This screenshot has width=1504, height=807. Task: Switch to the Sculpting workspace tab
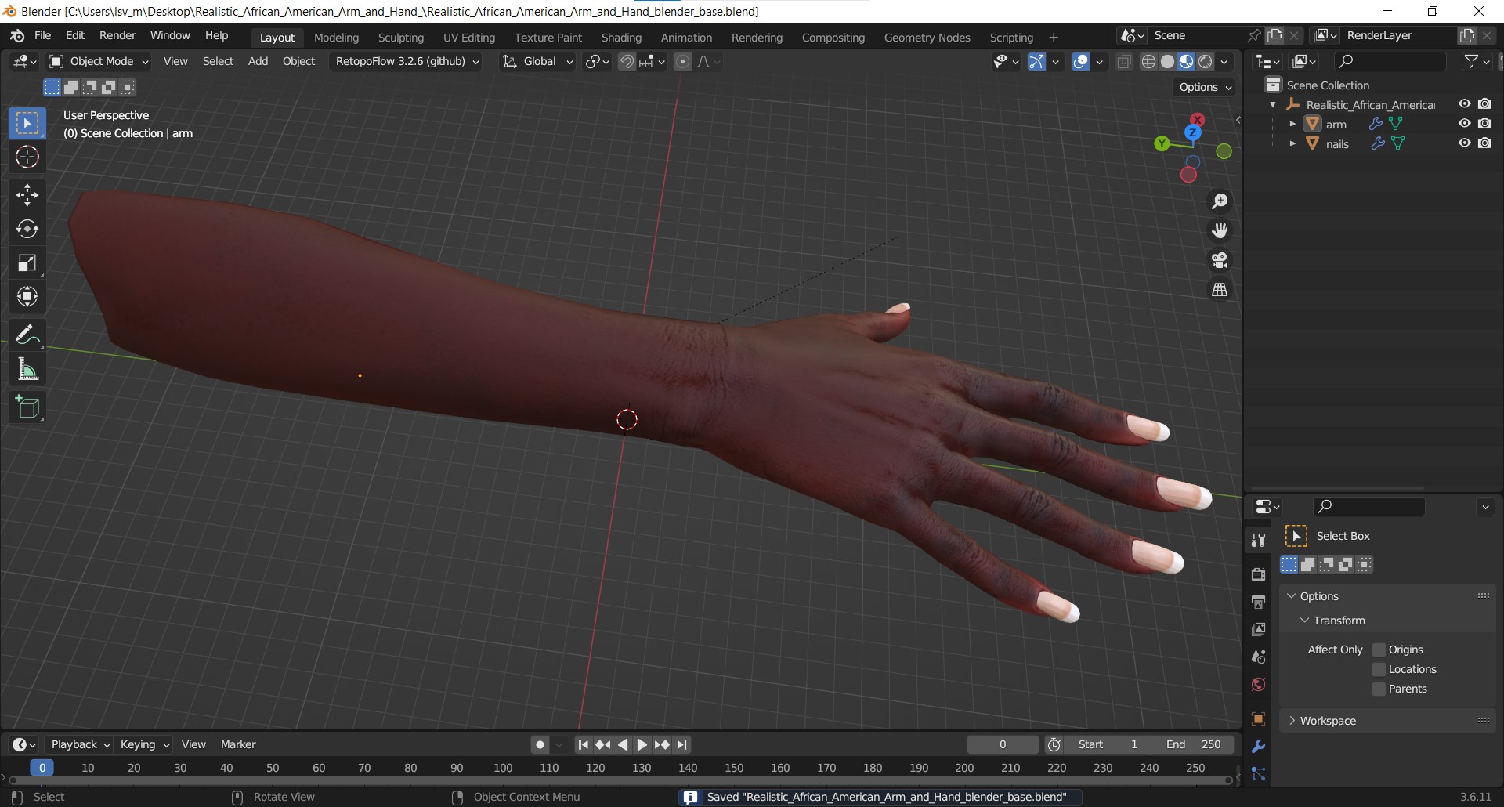400,37
